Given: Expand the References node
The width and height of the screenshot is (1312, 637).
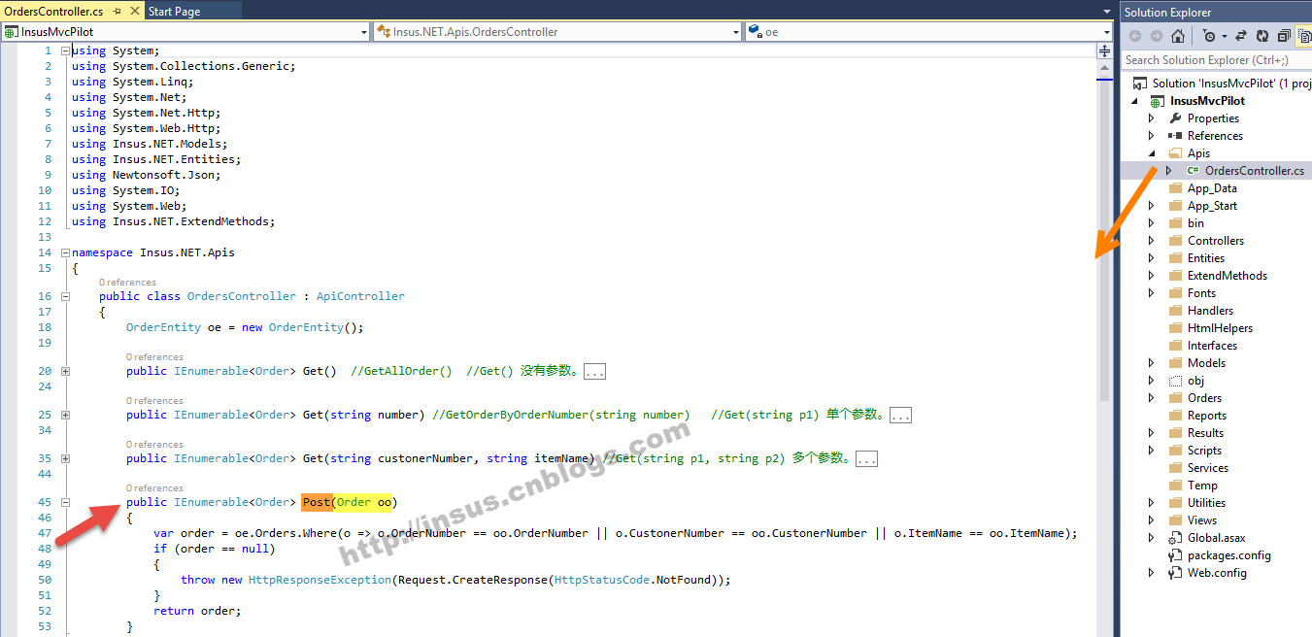Looking at the screenshot, I should point(1152,136).
